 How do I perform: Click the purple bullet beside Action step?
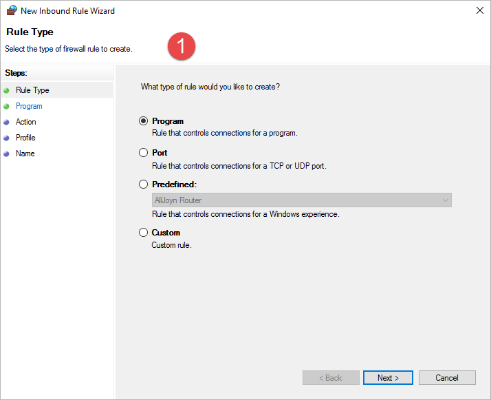pos(6,123)
